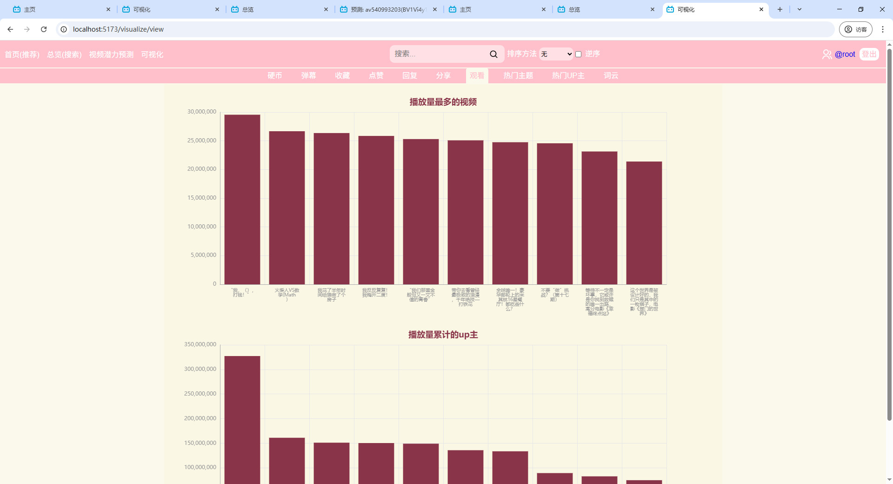This screenshot has height=484, width=893.
Task: Close the active 可视化 browser tab
Action: click(x=761, y=9)
